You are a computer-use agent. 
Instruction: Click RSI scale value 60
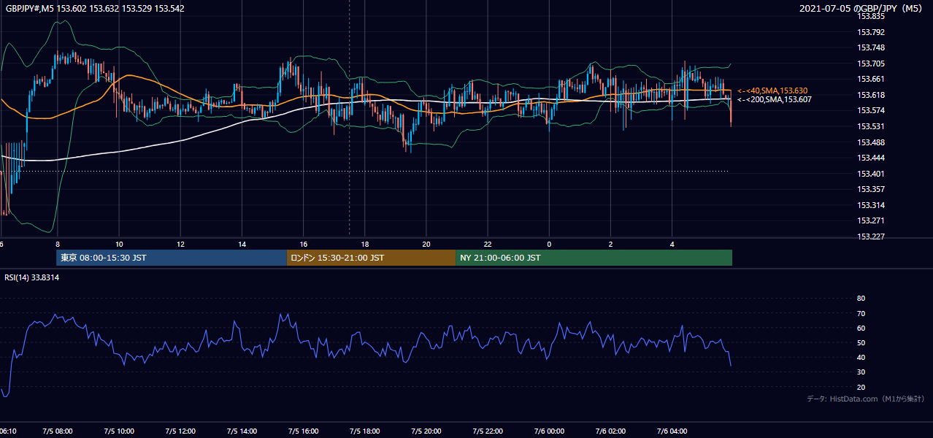click(861, 328)
